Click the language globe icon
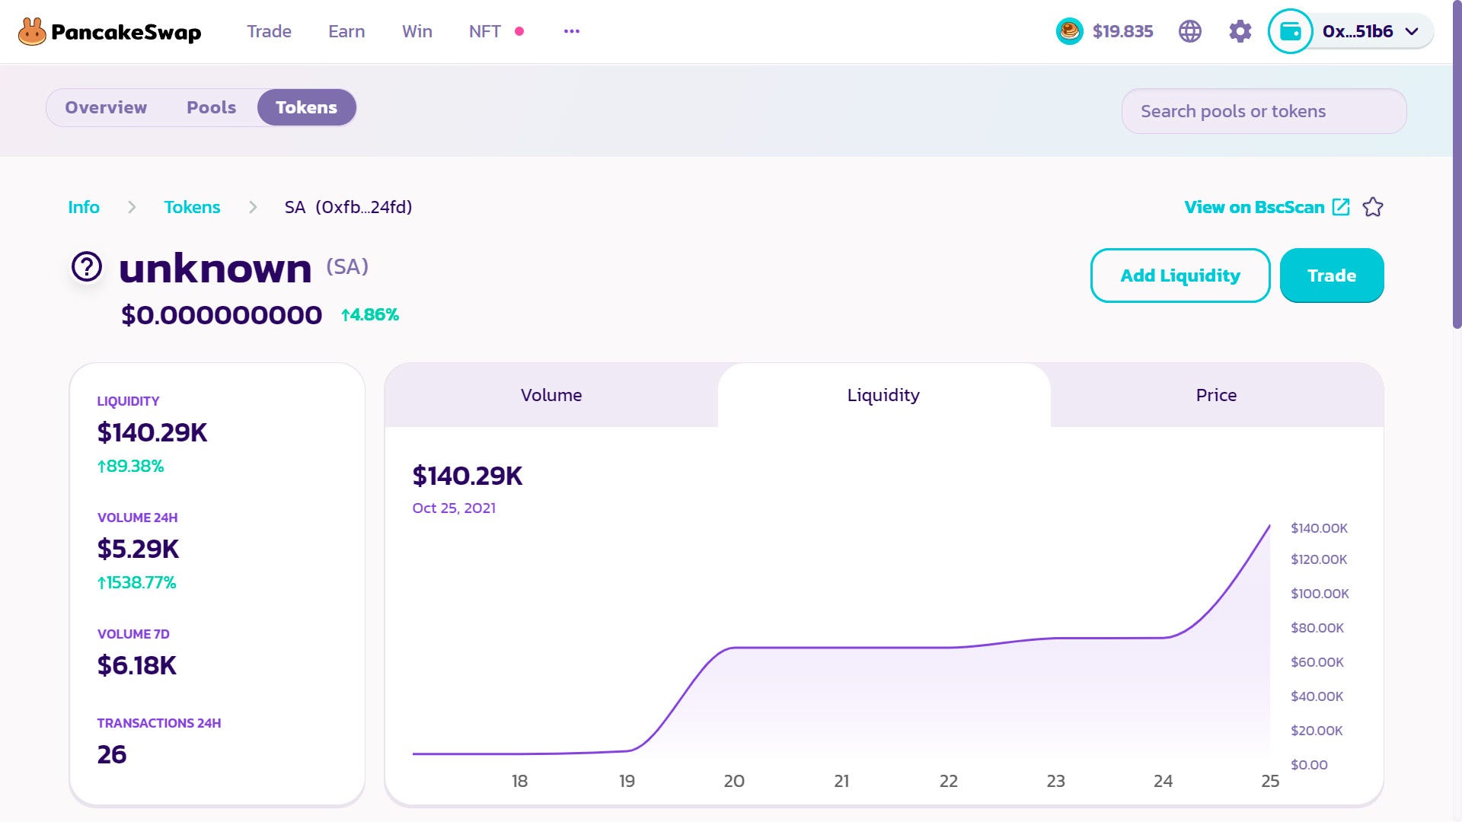Screen dimensions: 1462x822 pos(1189,31)
